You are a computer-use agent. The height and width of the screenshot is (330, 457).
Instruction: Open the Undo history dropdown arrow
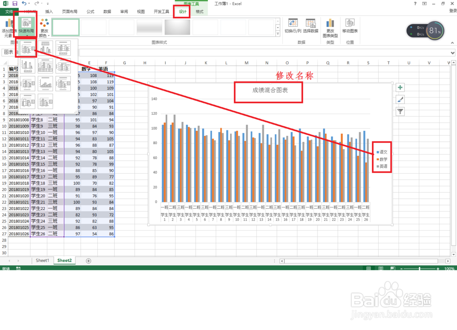point(29,4)
